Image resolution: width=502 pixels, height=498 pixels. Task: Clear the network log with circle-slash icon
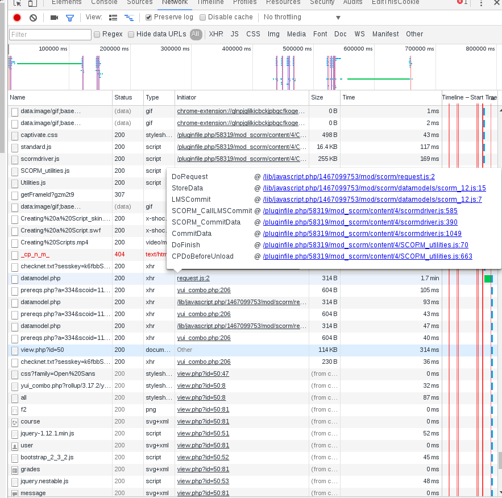(34, 18)
